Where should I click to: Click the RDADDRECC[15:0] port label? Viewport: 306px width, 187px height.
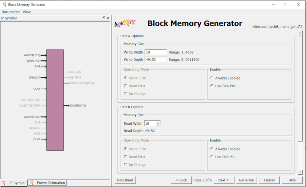[x=82, y=83]
